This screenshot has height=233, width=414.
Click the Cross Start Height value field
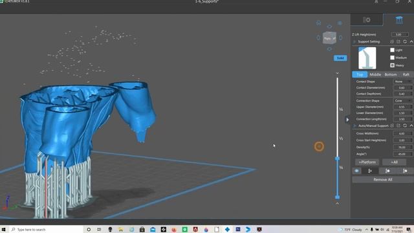coord(402,140)
